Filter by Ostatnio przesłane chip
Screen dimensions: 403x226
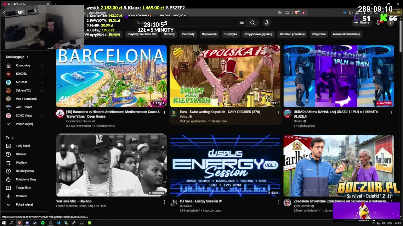coord(292,34)
